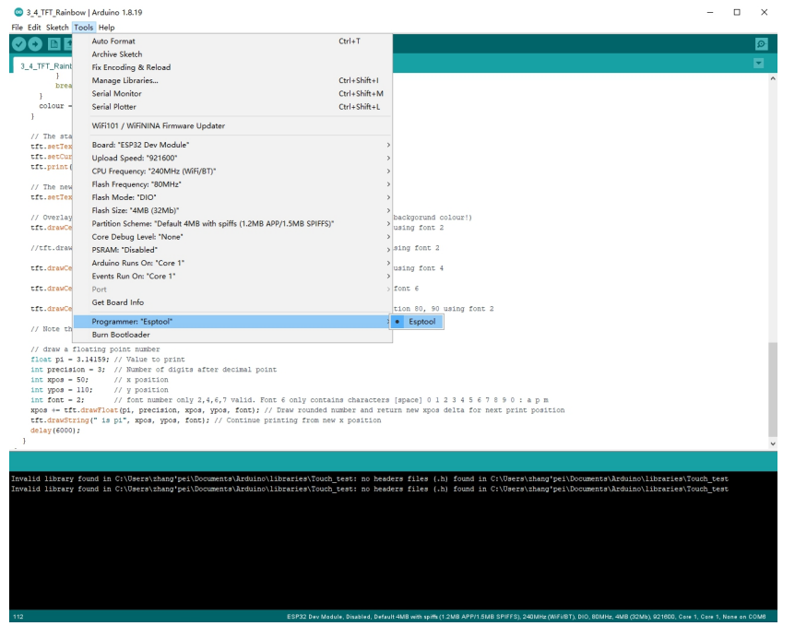The height and width of the screenshot is (626, 795).
Task: Select the Esptool radio option
Action: click(x=421, y=322)
